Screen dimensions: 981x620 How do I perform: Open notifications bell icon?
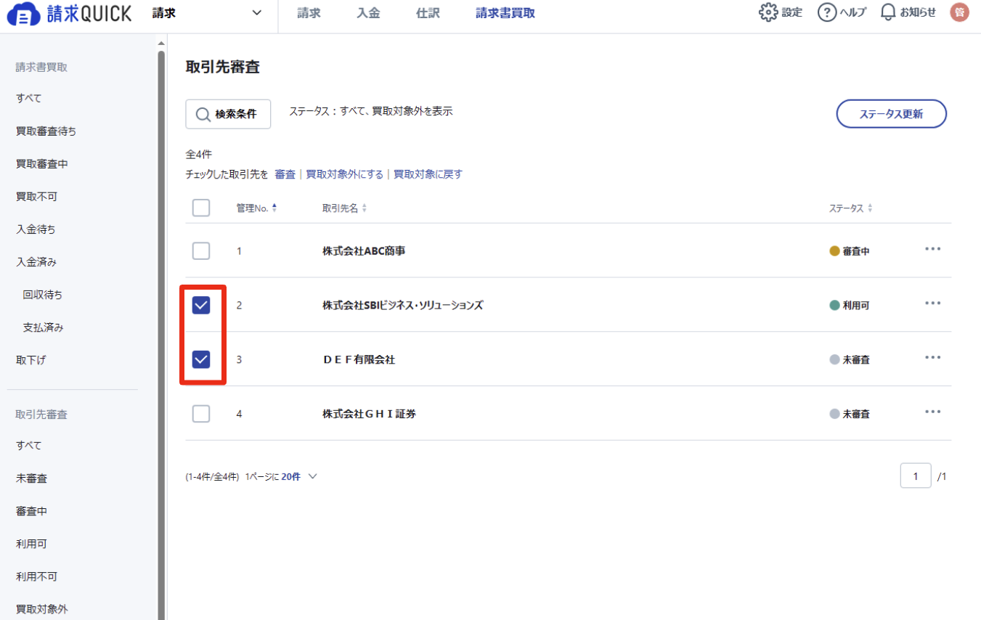coord(888,12)
